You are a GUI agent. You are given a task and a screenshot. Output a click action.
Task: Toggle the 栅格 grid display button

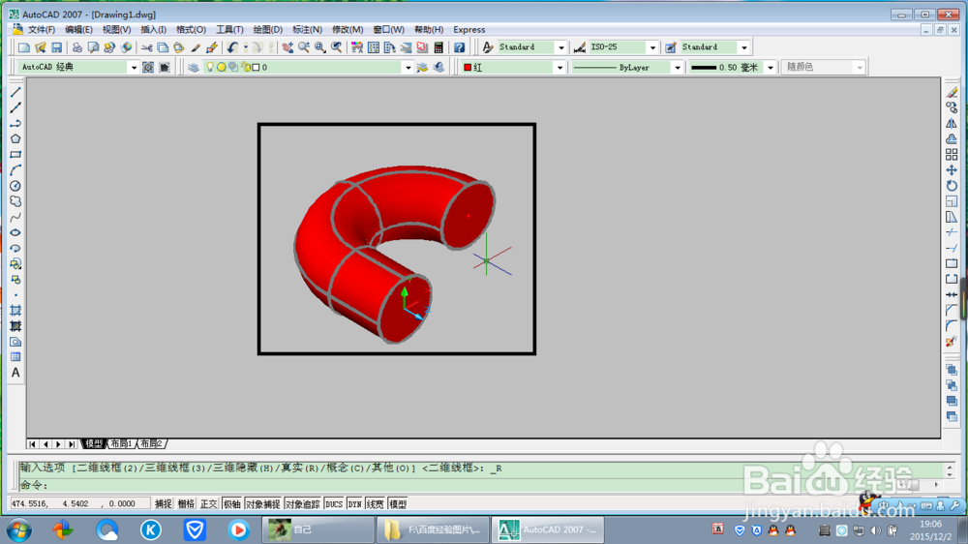(186, 504)
